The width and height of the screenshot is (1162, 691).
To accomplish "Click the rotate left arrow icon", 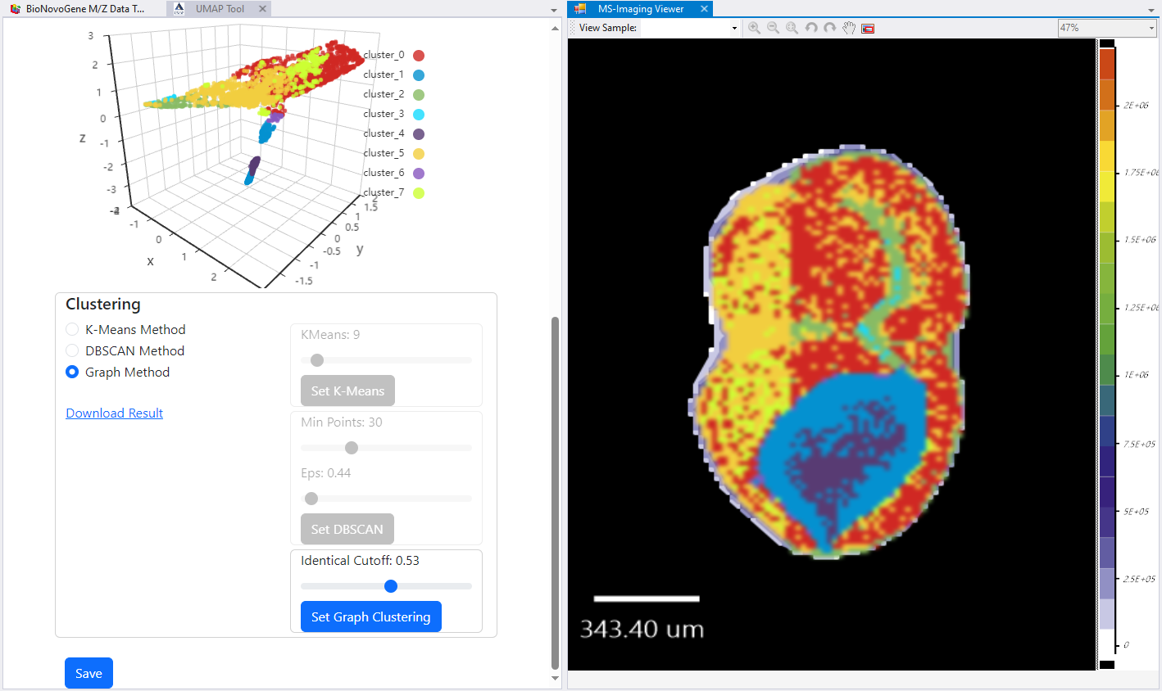I will 811,28.
